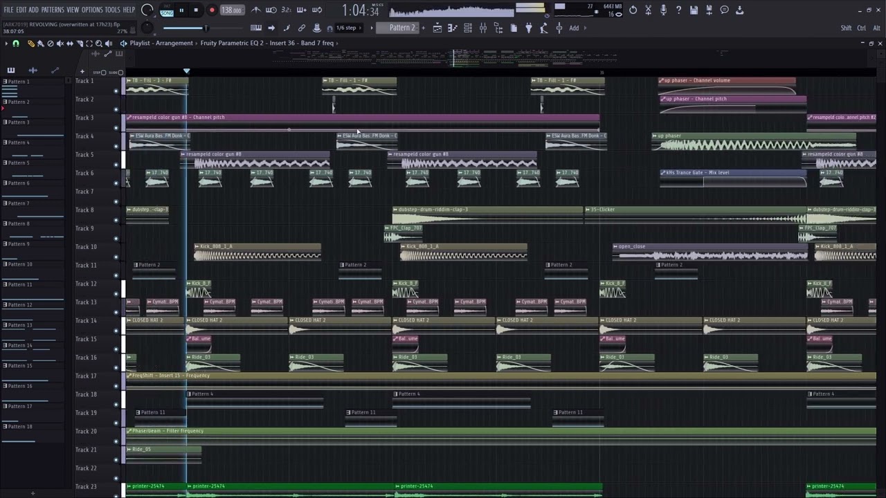Image resolution: width=886 pixels, height=498 pixels.
Task: Click the Ctrl modifier button
Action: (861, 28)
